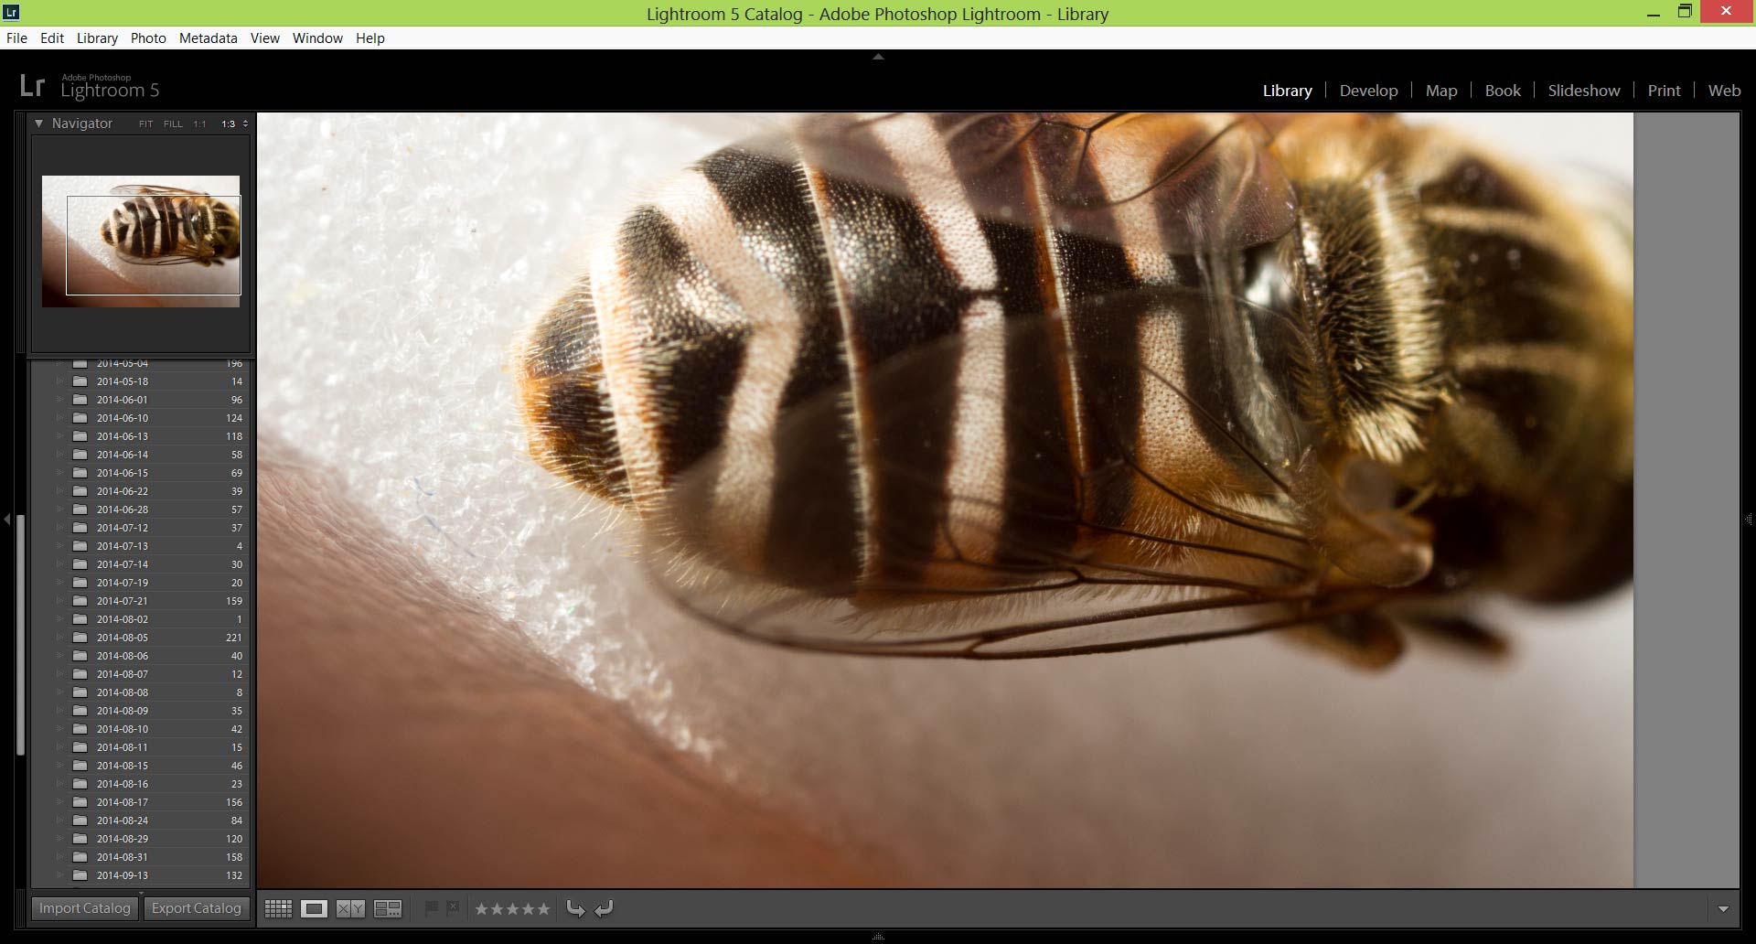Show the top module picker panel arrow

878,57
